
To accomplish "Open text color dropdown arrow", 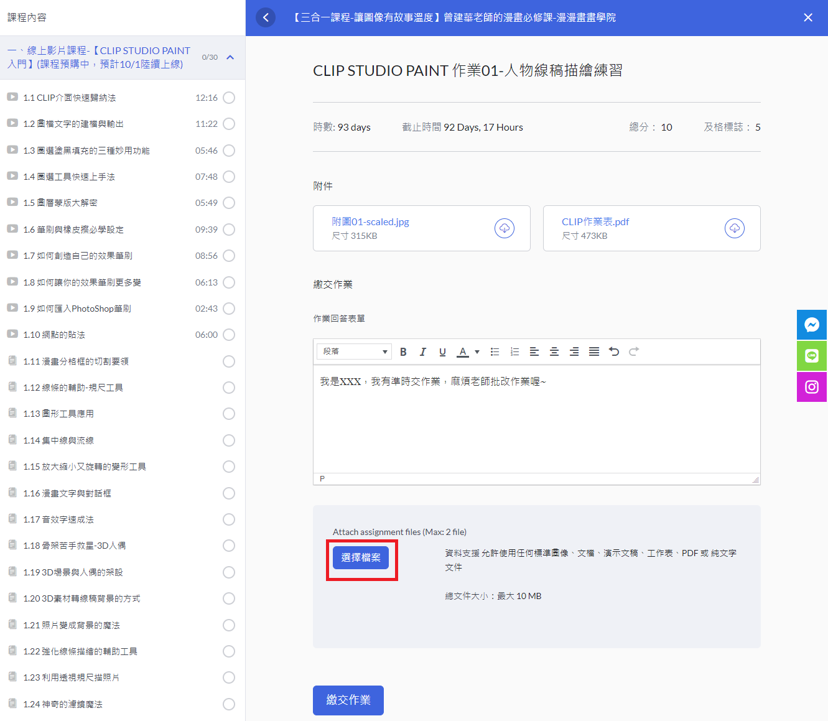I will [x=477, y=352].
